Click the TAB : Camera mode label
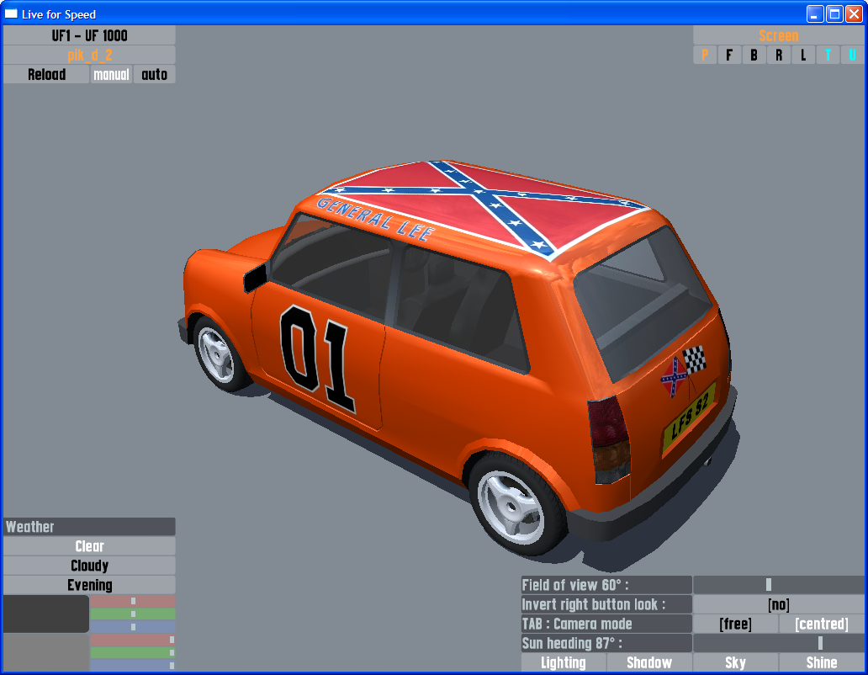The image size is (868, 675). [606, 624]
